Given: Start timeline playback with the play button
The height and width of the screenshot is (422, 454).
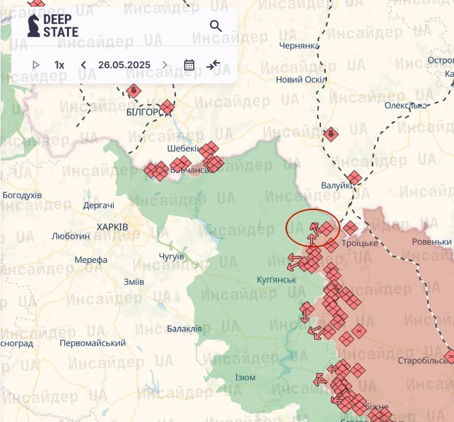Looking at the screenshot, I should pyautogui.click(x=36, y=65).
